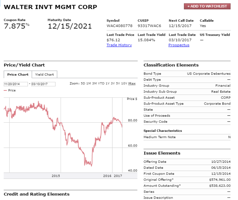Click the 2017 label on chart timeline

118,176
